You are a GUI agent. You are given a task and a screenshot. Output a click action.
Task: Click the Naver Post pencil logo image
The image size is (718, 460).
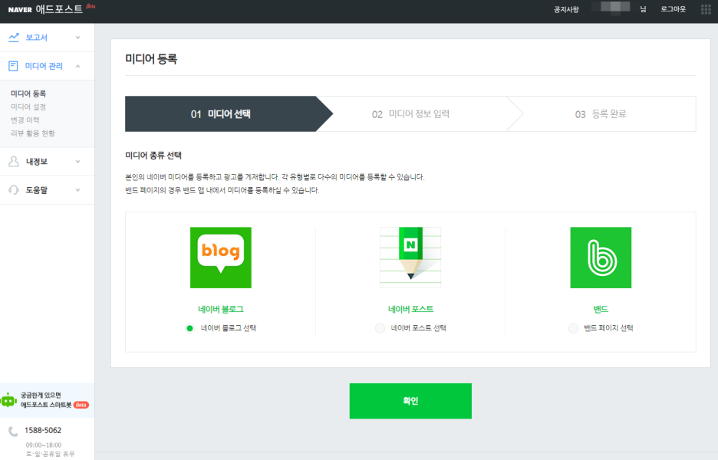(x=410, y=258)
